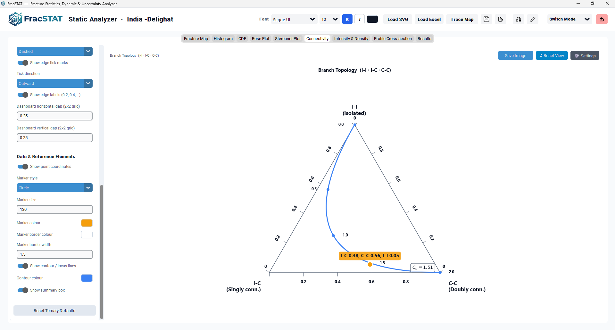Open the font colour swatch in toolbar
The height and width of the screenshot is (330, 615).
coord(372,19)
